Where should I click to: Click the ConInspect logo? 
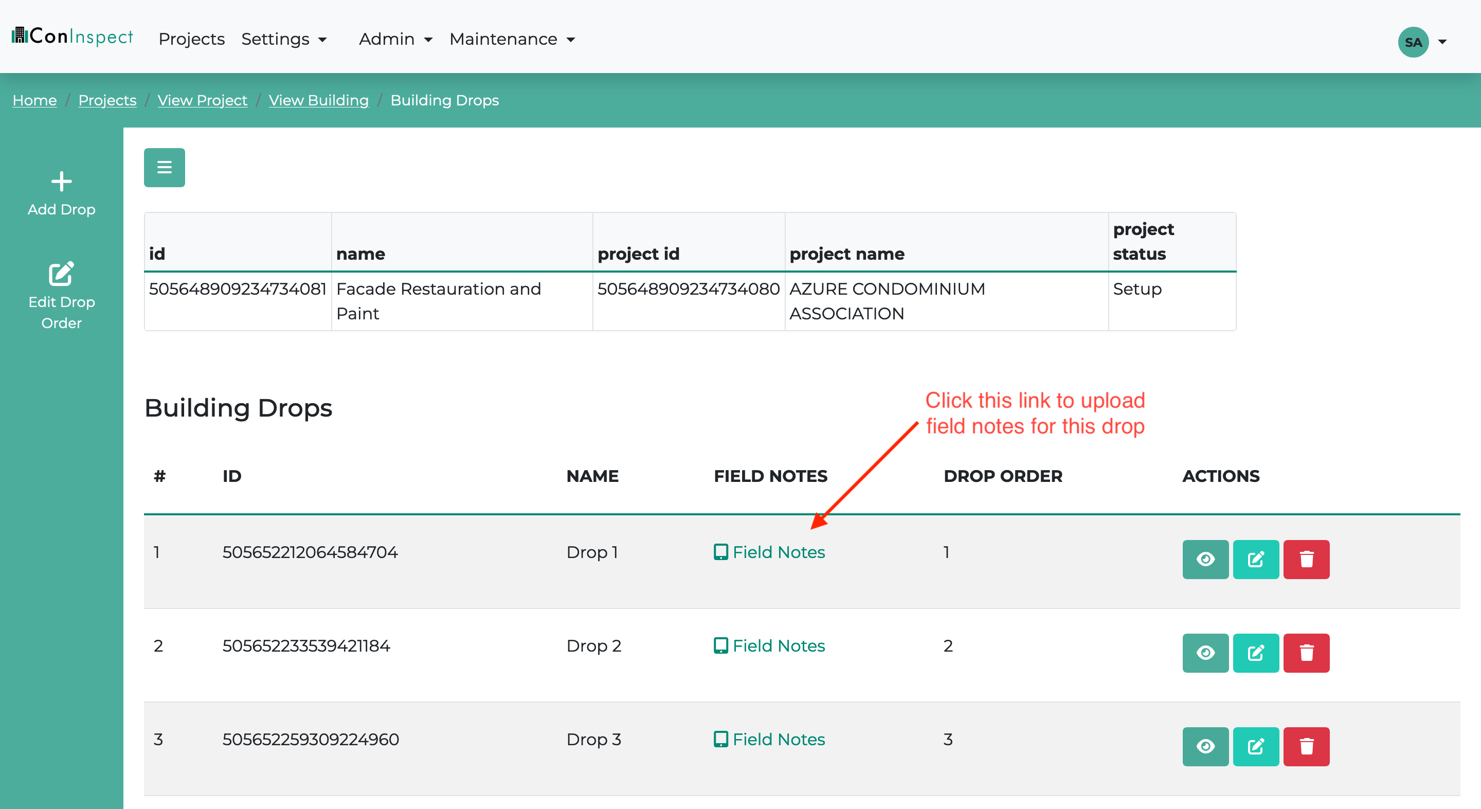(x=73, y=37)
